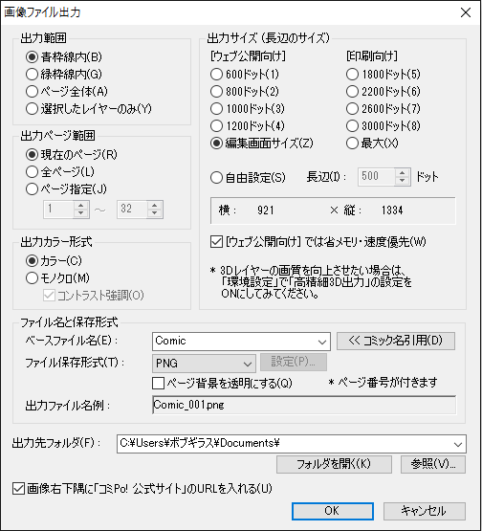Click 参照(V)... browse button
Screen dimensions: 482x531
pyautogui.click(x=433, y=464)
